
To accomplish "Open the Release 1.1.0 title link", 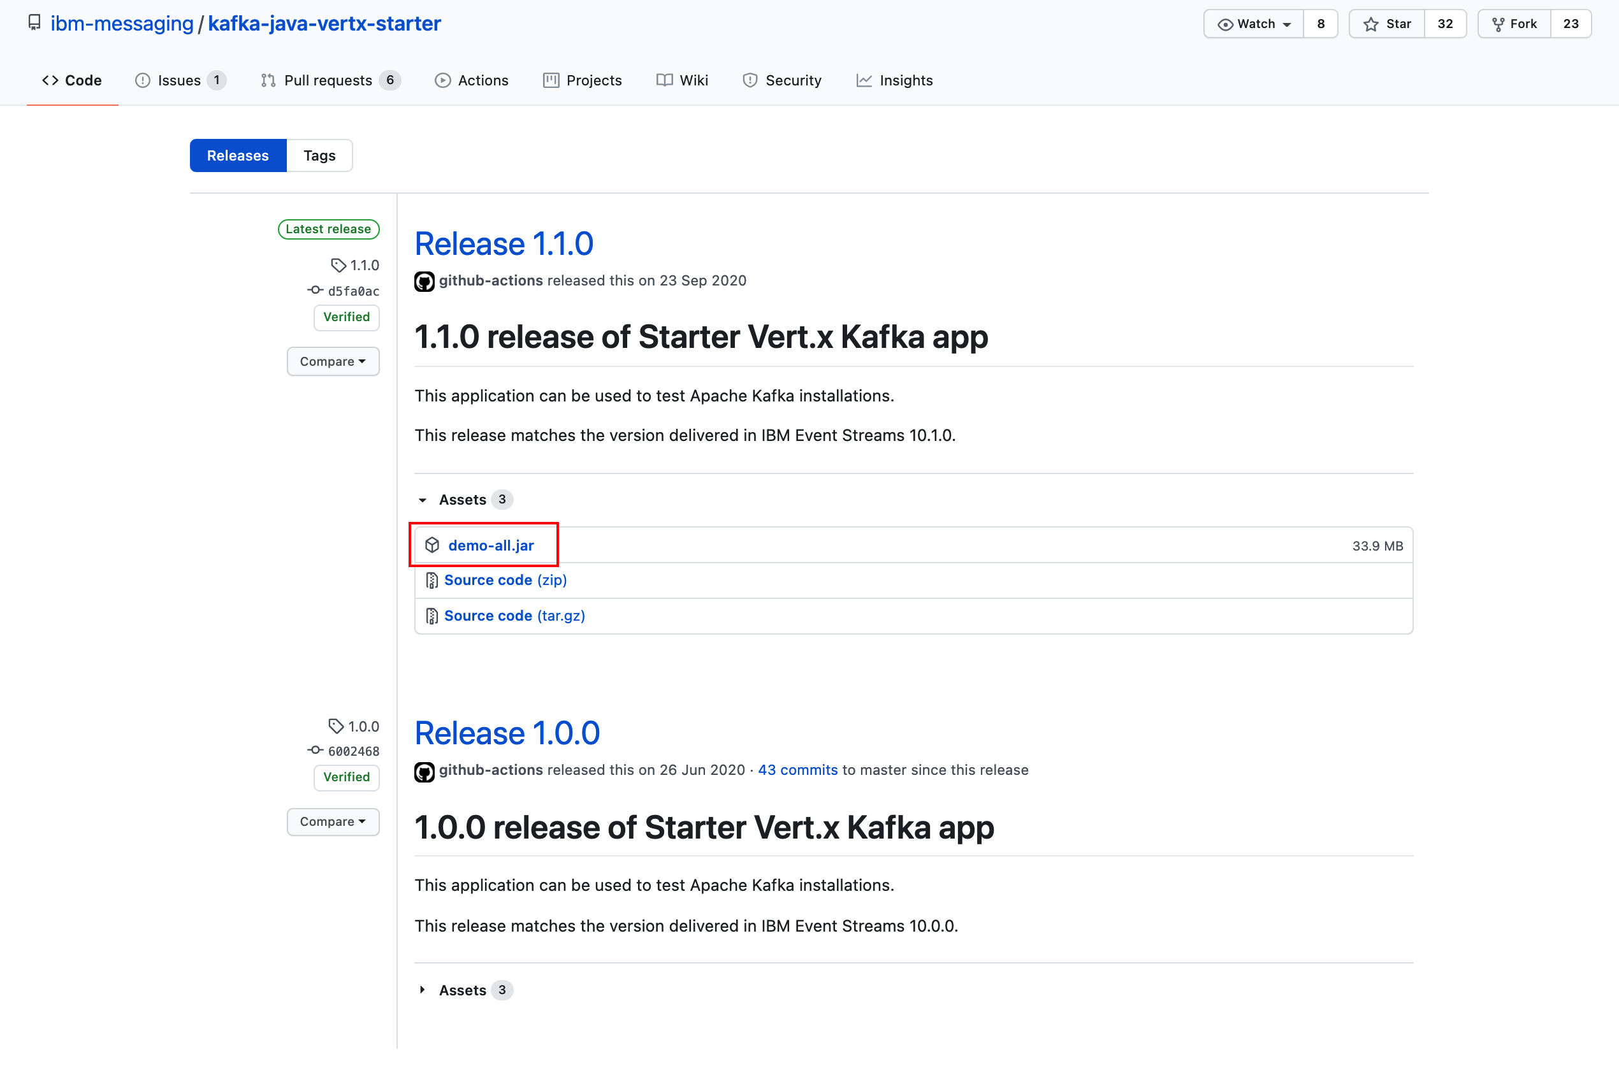I will [504, 243].
